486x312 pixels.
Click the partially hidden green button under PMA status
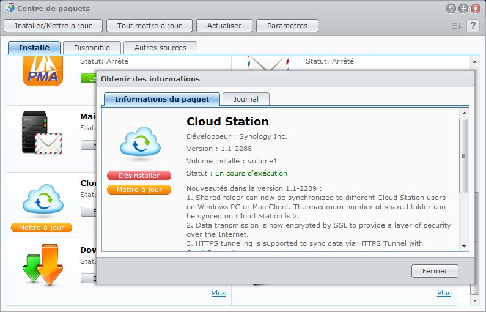click(x=88, y=78)
